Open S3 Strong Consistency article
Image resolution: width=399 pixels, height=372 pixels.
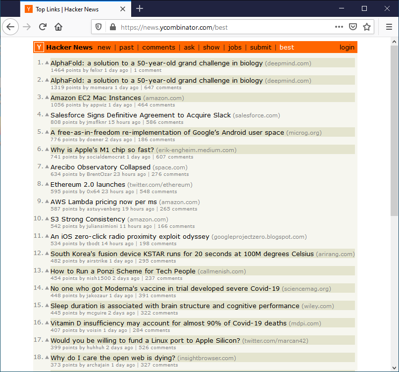88,219
